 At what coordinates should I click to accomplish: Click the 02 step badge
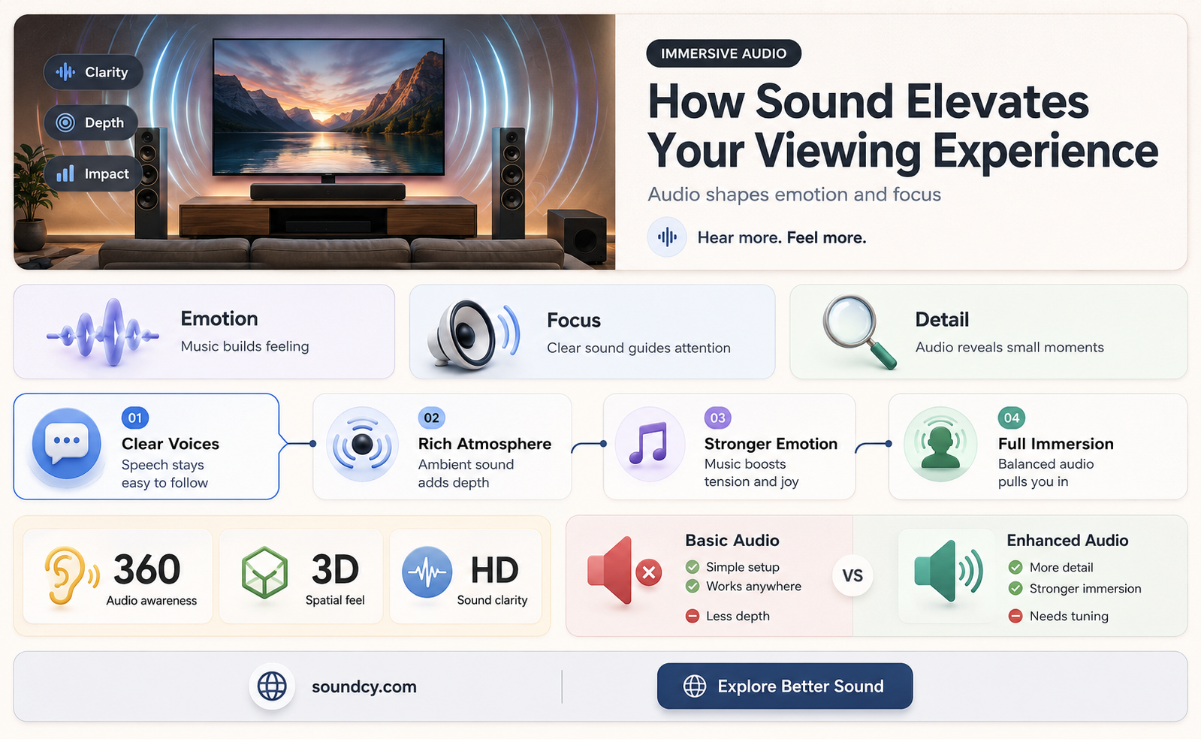coord(432,418)
